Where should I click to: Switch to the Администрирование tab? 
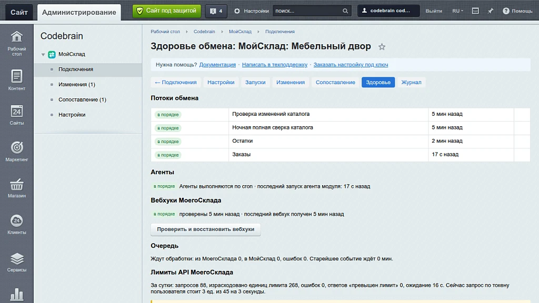point(79,13)
